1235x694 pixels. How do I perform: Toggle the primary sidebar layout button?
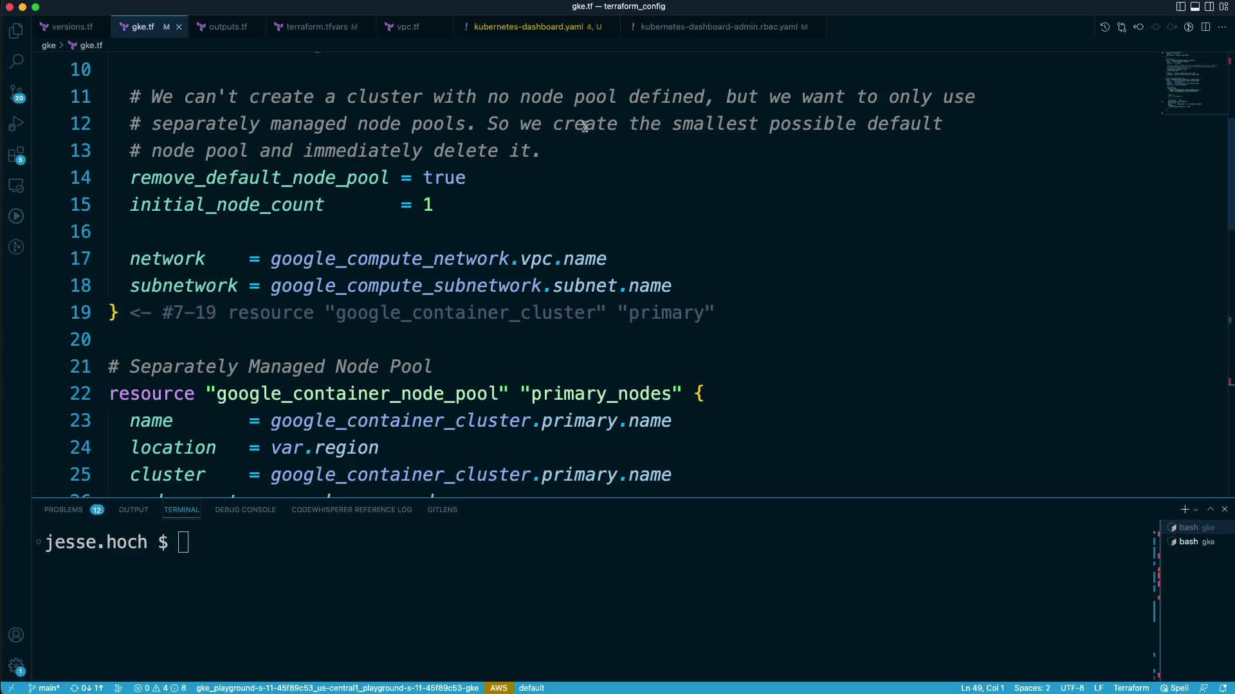pos(1180,6)
